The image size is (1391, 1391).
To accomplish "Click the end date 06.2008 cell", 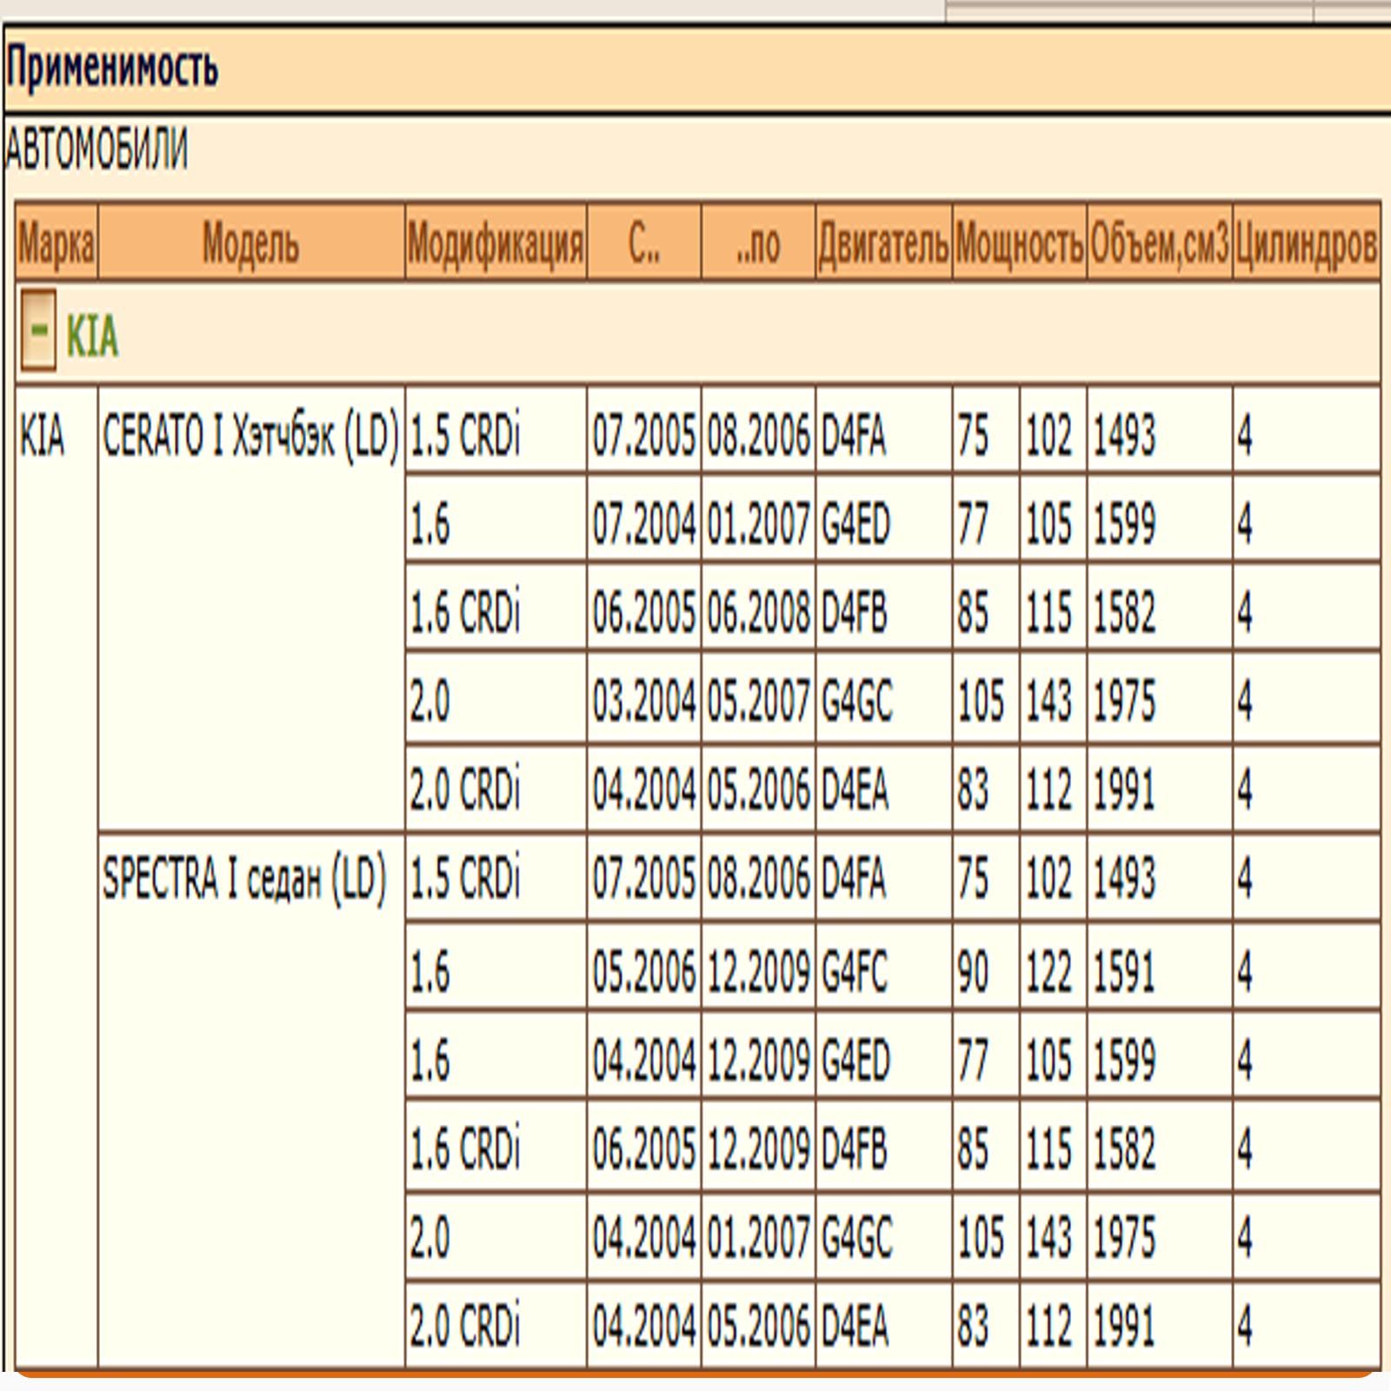I will point(758,612).
